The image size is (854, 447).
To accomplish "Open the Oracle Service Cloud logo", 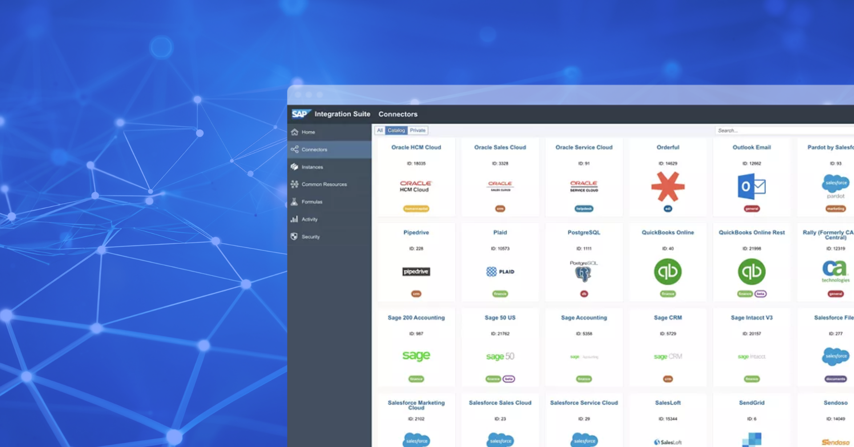I will tap(584, 186).
